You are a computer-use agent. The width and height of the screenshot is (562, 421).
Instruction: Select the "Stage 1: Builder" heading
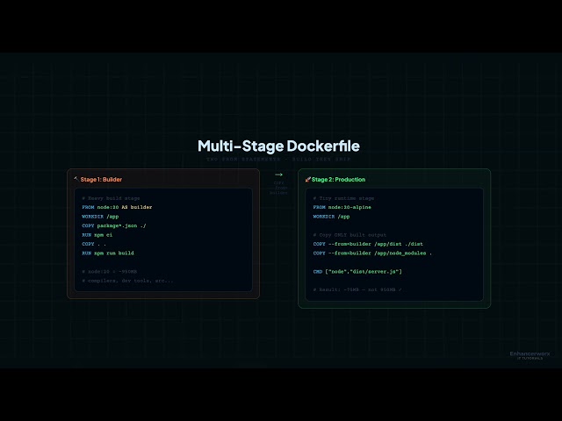tap(101, 179)
